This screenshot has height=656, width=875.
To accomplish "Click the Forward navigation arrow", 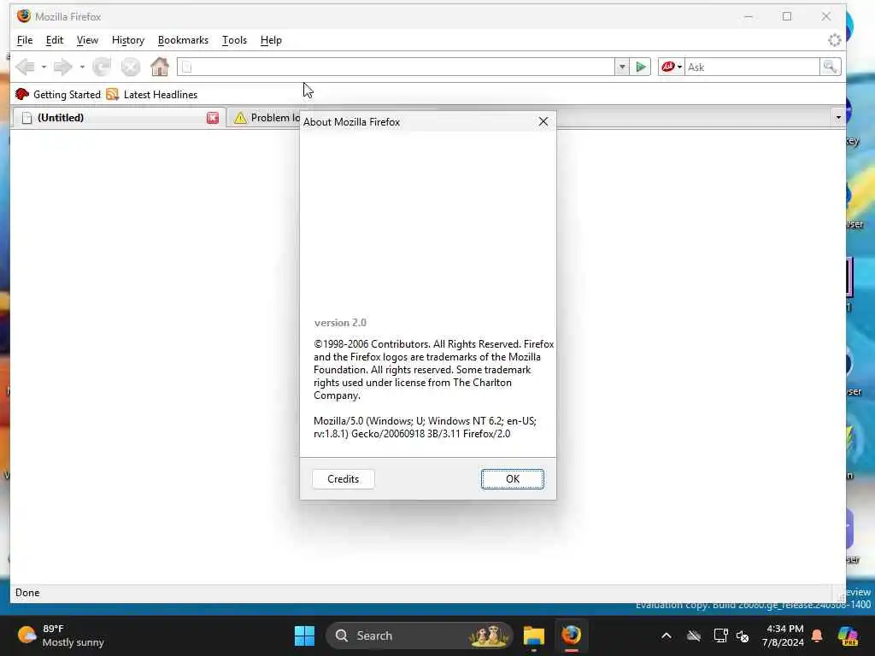I will coord(62,67).
